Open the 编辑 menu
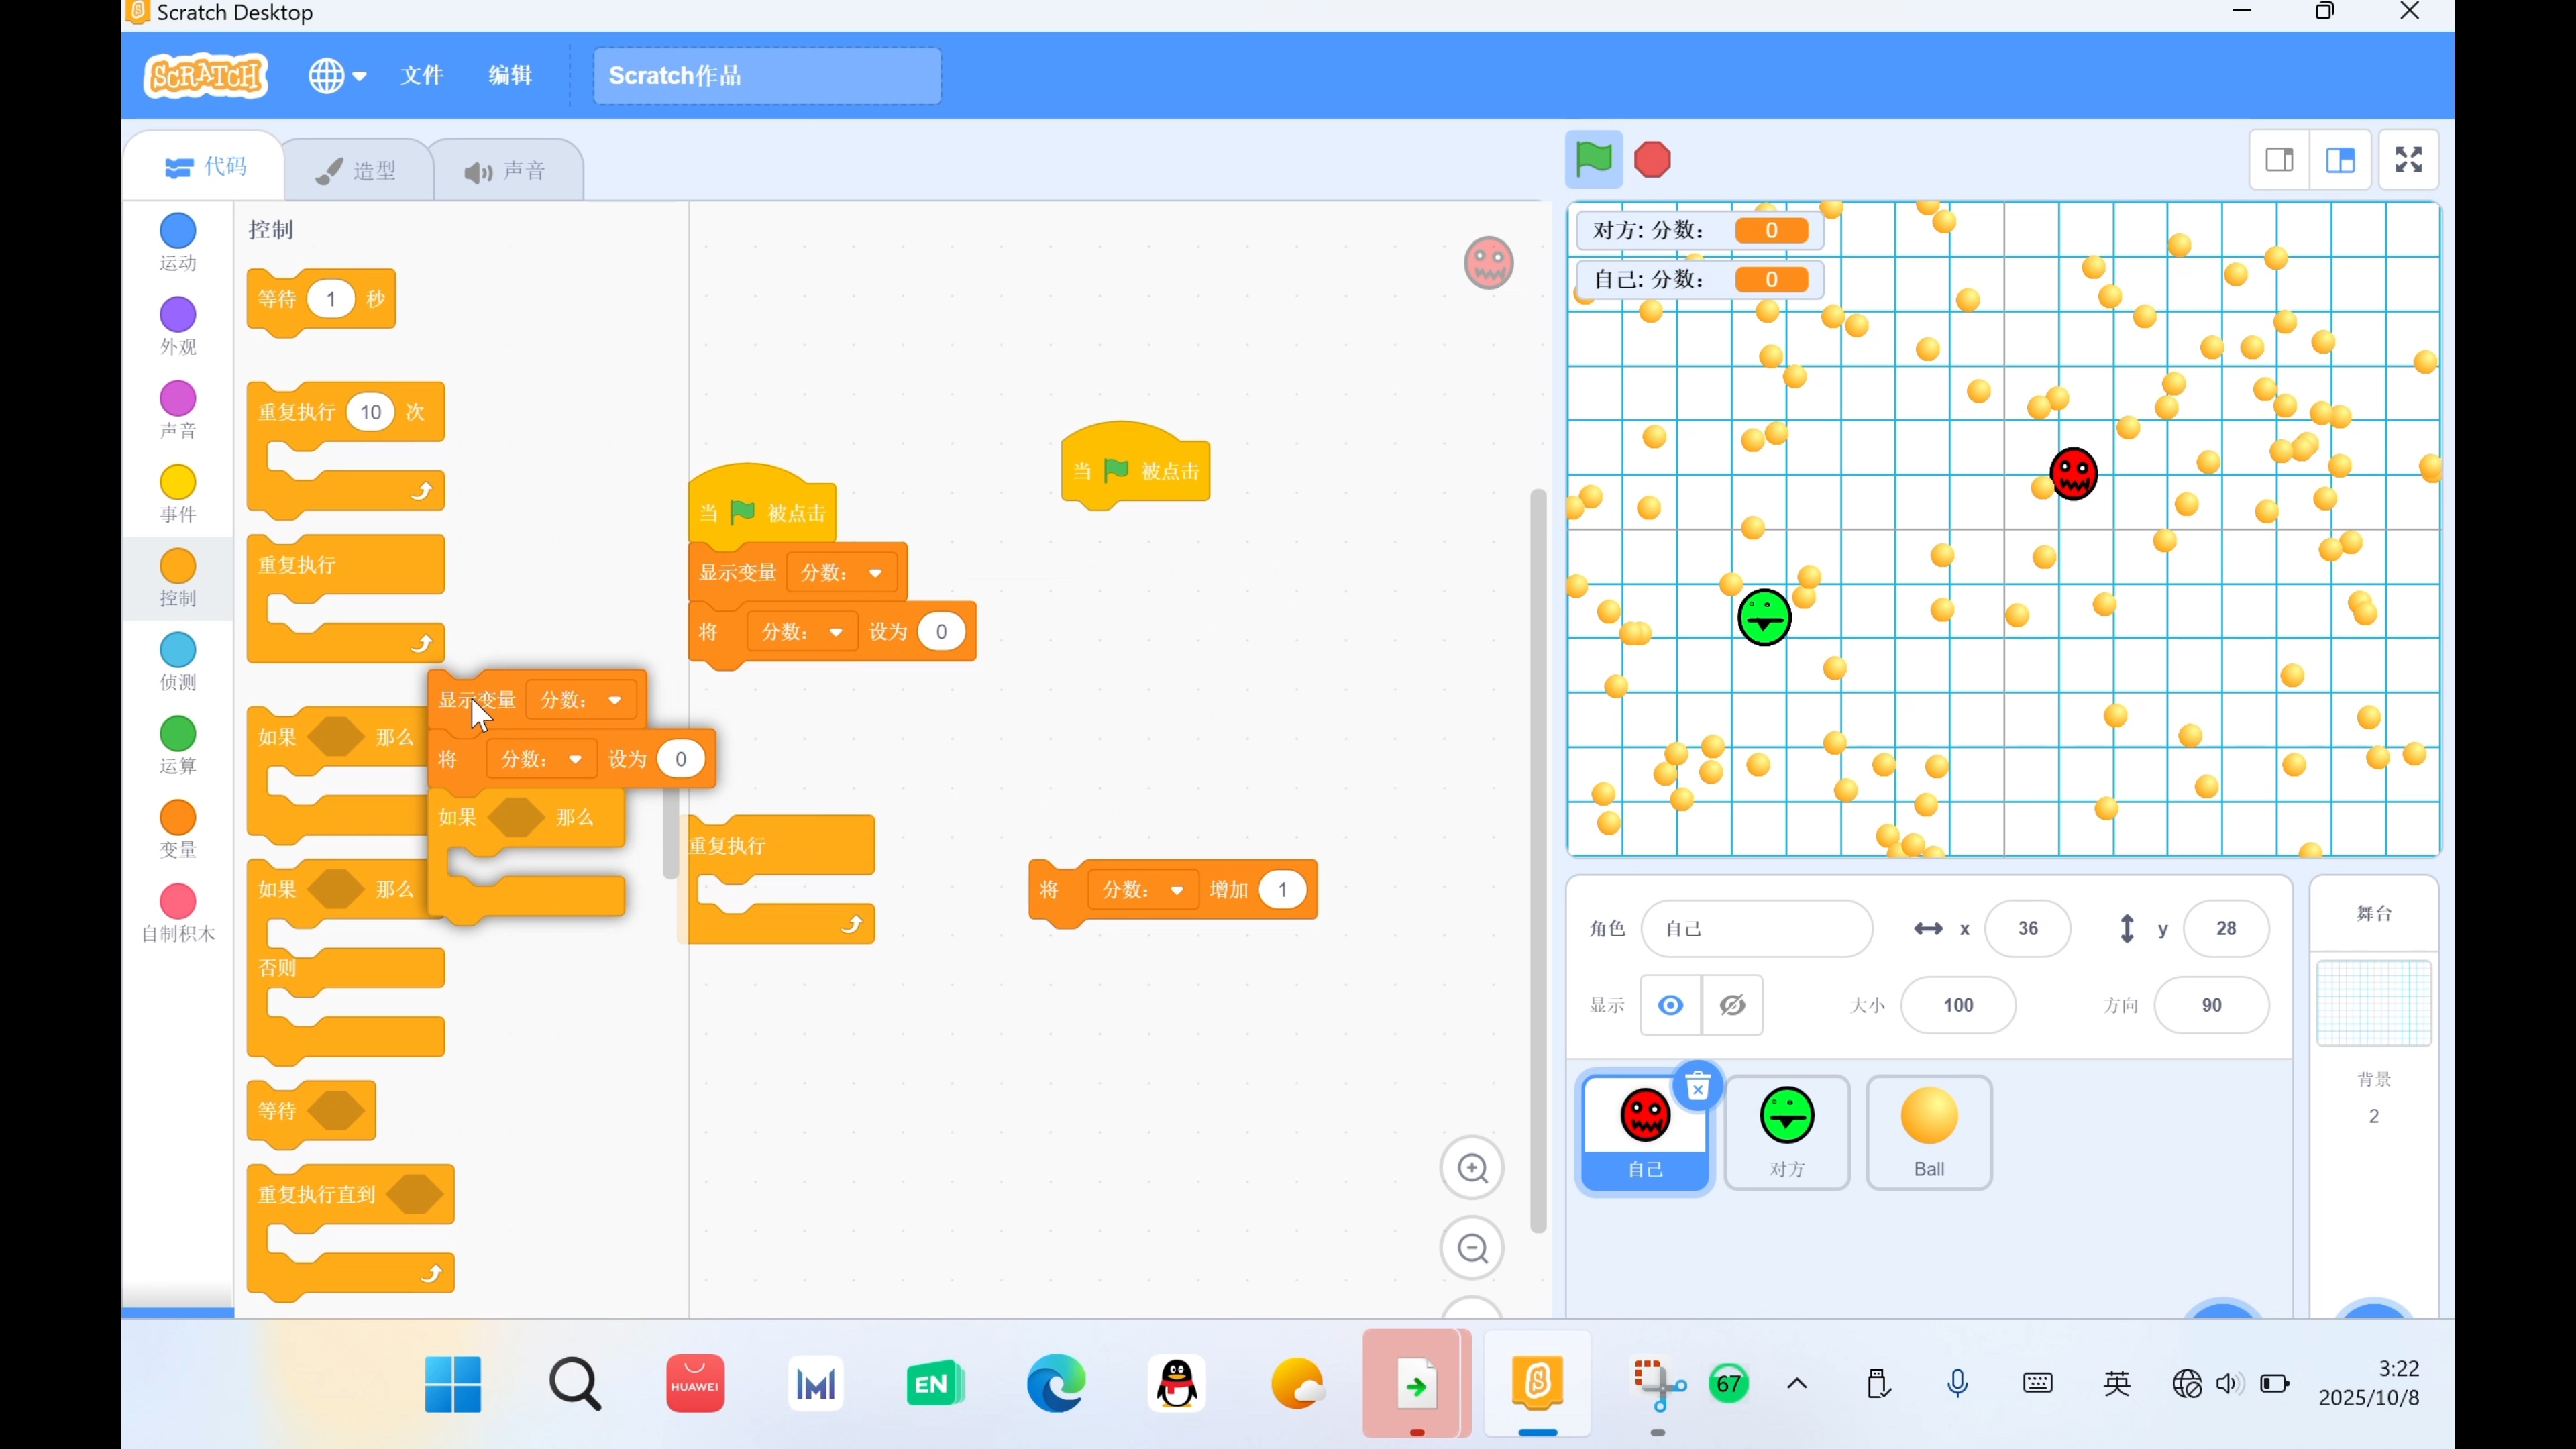 pyautogui.click(x=510, y=75)
